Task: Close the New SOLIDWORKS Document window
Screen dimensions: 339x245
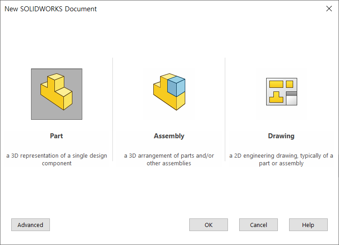Action: click(329, 9)
